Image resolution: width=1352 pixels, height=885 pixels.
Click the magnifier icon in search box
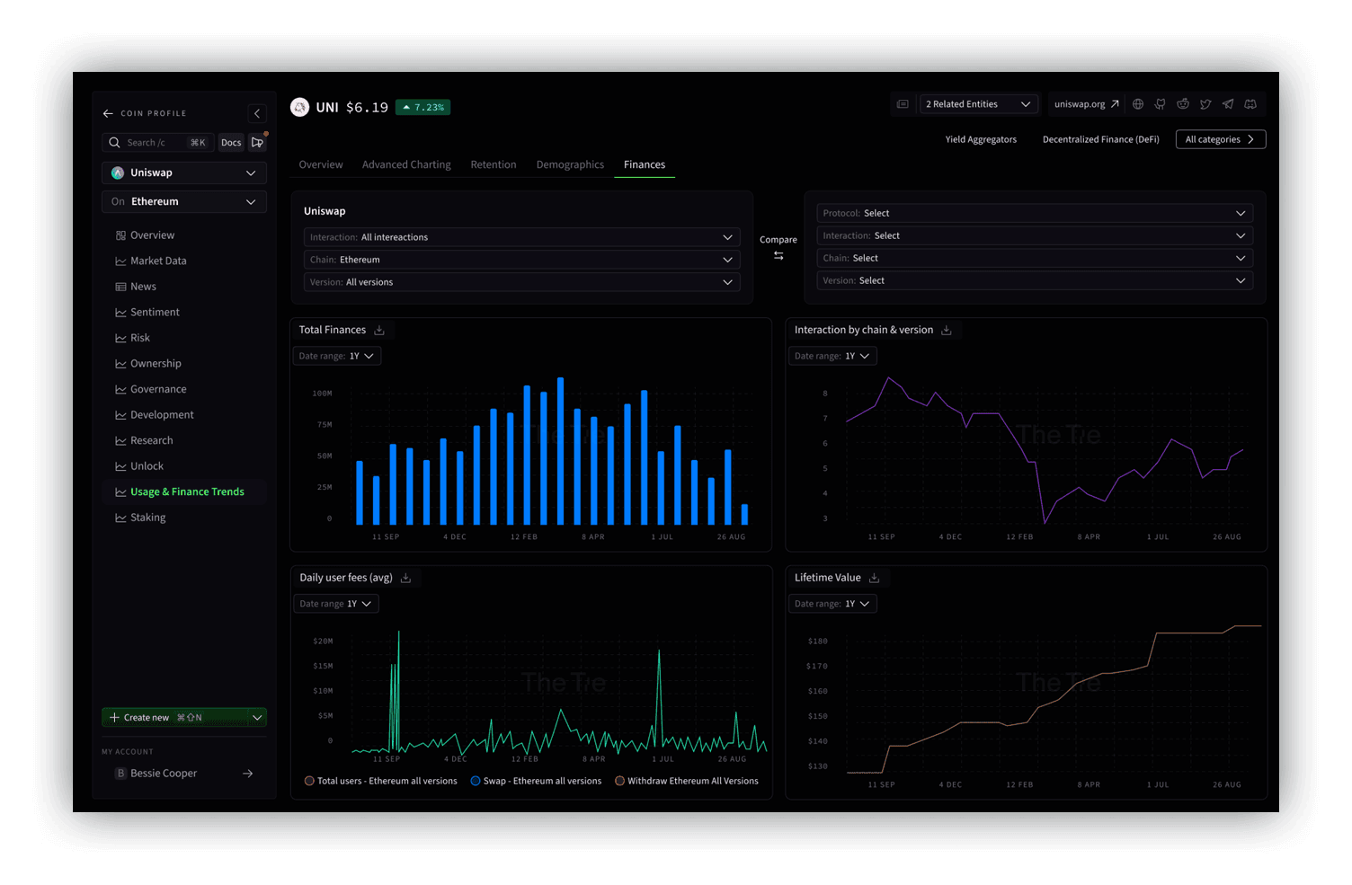[x=114, y=143]
